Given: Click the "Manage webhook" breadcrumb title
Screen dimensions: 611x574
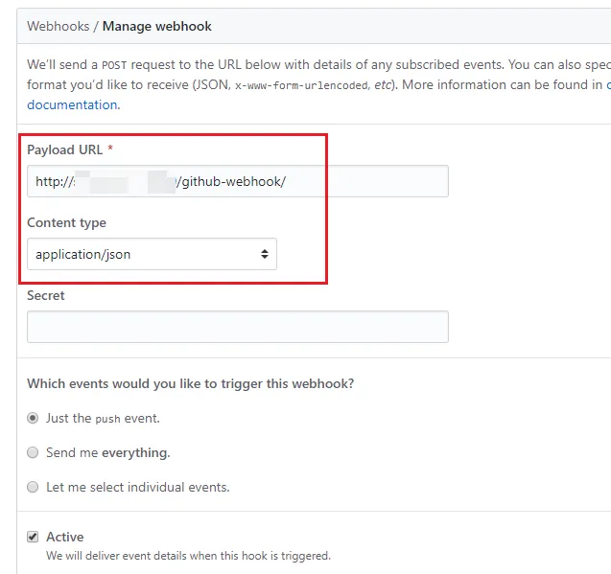Looking at the screenshot, I should coord(157,26).
